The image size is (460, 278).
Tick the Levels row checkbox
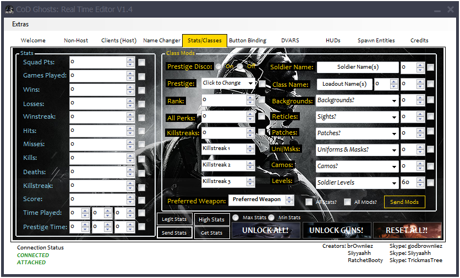pos(430,183)
